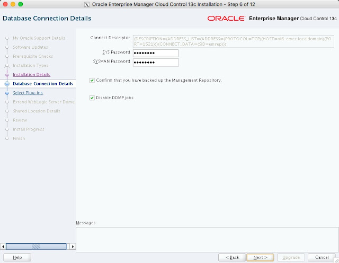The image size is (339, 263).
Task: Click the X11 icon in the title bar
Action: [x=87, y=4]
